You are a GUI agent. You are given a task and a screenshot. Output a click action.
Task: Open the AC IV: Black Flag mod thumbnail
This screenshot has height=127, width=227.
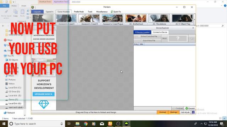(182, 20)
